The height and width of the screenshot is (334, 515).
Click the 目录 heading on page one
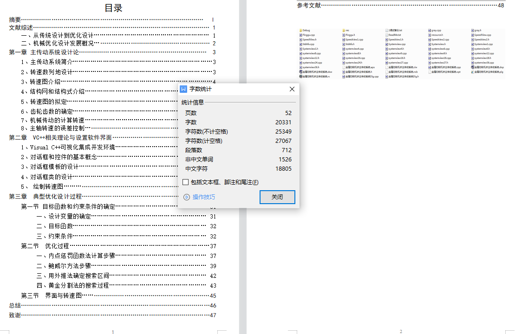click(113, 8)
